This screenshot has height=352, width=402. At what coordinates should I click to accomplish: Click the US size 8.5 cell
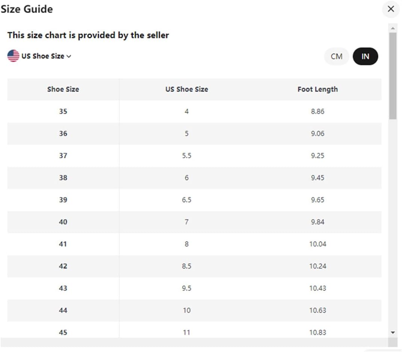pos(187,266)
